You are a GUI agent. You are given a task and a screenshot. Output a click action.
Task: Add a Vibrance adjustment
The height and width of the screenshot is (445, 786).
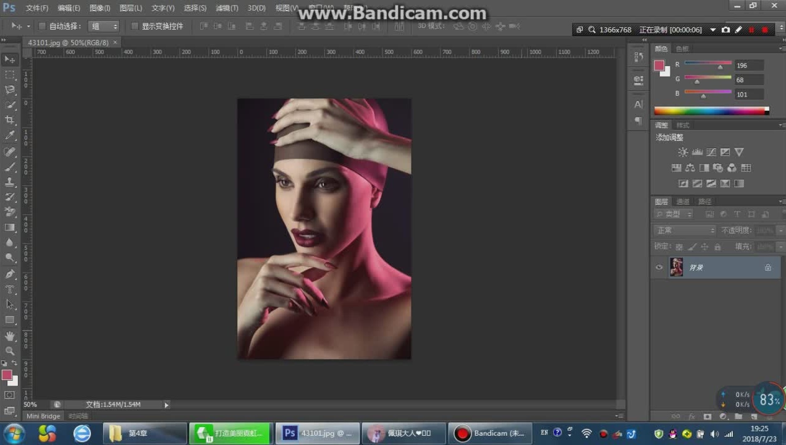point(739,152)
